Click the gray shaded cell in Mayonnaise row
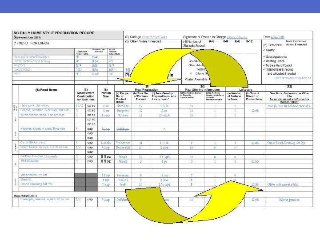The image size is (320, 240). point(86,175)
